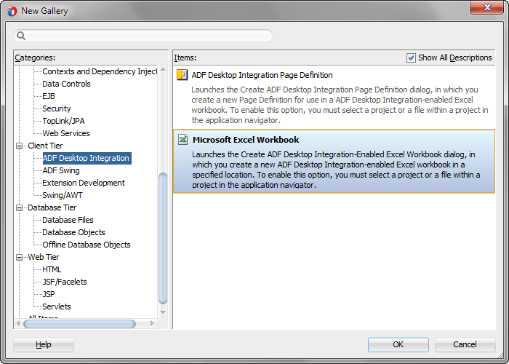Select the Data Controls category
Viewport: 509px width, 364px height.
coord(67,84)
